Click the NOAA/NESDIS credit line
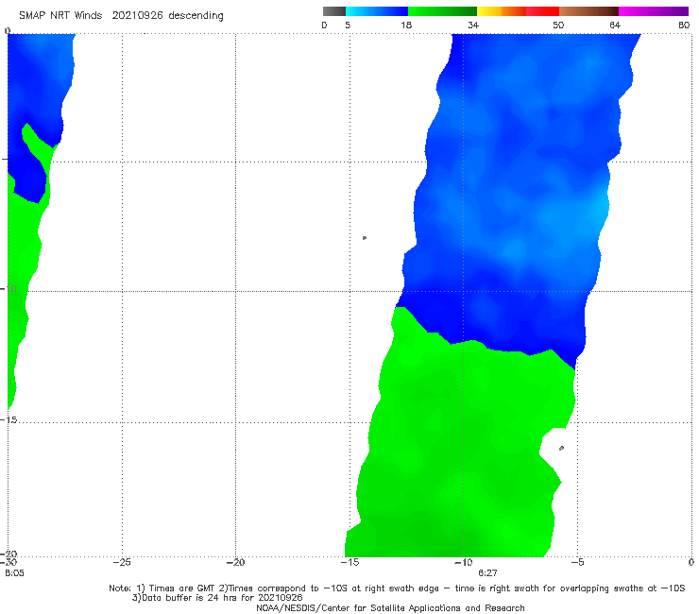This screenshot has width=699, height=614. (390, 608)
